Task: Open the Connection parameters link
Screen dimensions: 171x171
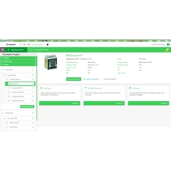Action: 91,79
